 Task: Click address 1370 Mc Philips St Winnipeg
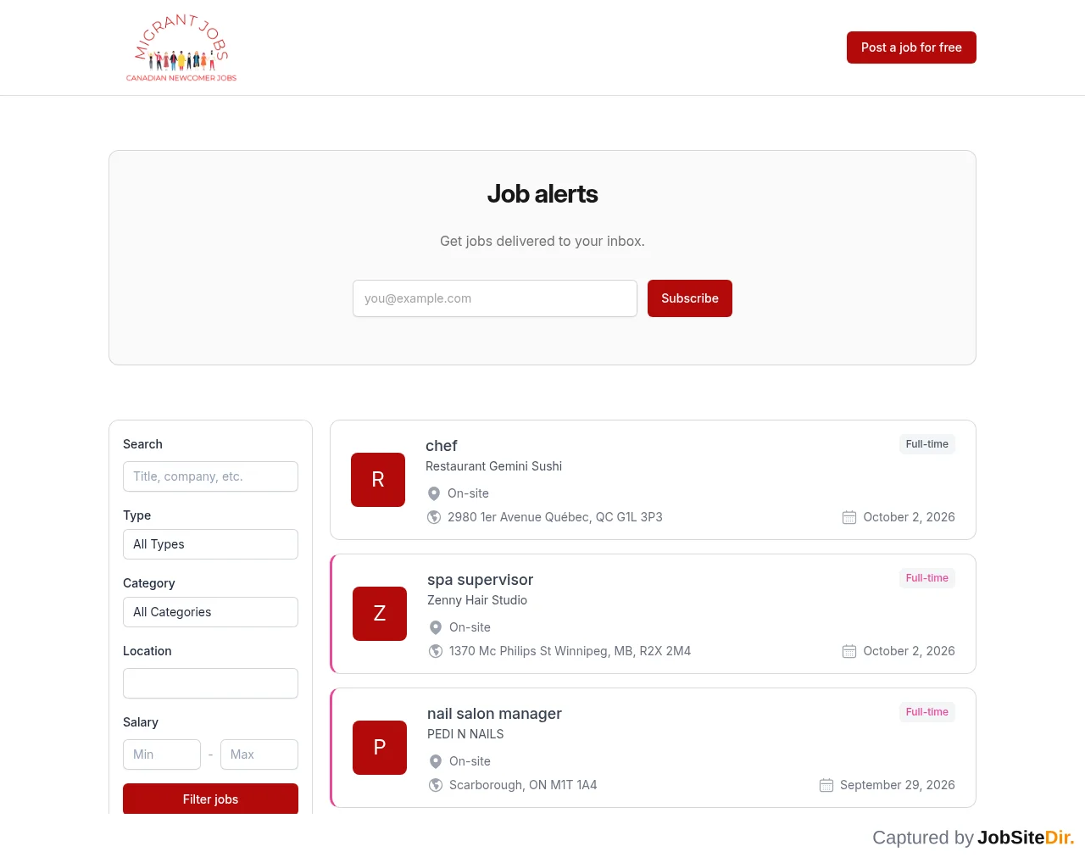click(570, 651)
